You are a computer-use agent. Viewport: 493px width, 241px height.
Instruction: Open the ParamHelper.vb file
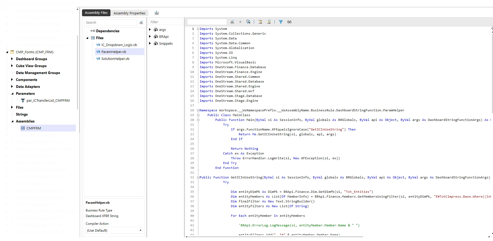click(x=114, y=52)
